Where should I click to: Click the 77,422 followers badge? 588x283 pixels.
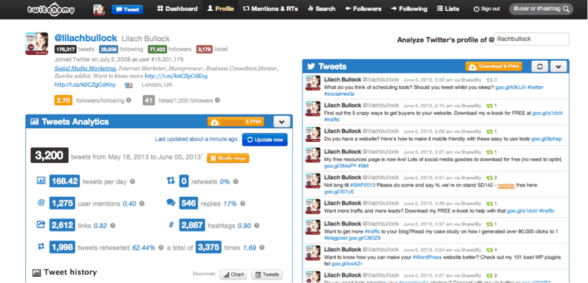point(158,49)
